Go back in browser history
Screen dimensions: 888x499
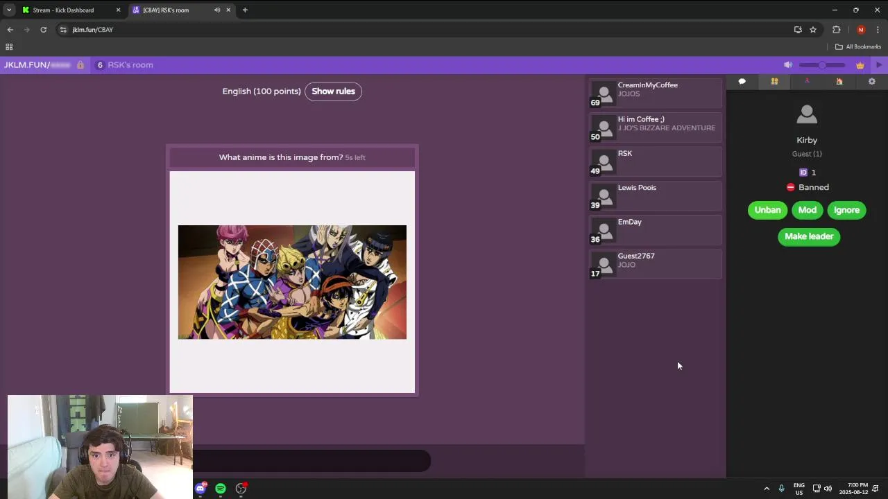point(10,30)
